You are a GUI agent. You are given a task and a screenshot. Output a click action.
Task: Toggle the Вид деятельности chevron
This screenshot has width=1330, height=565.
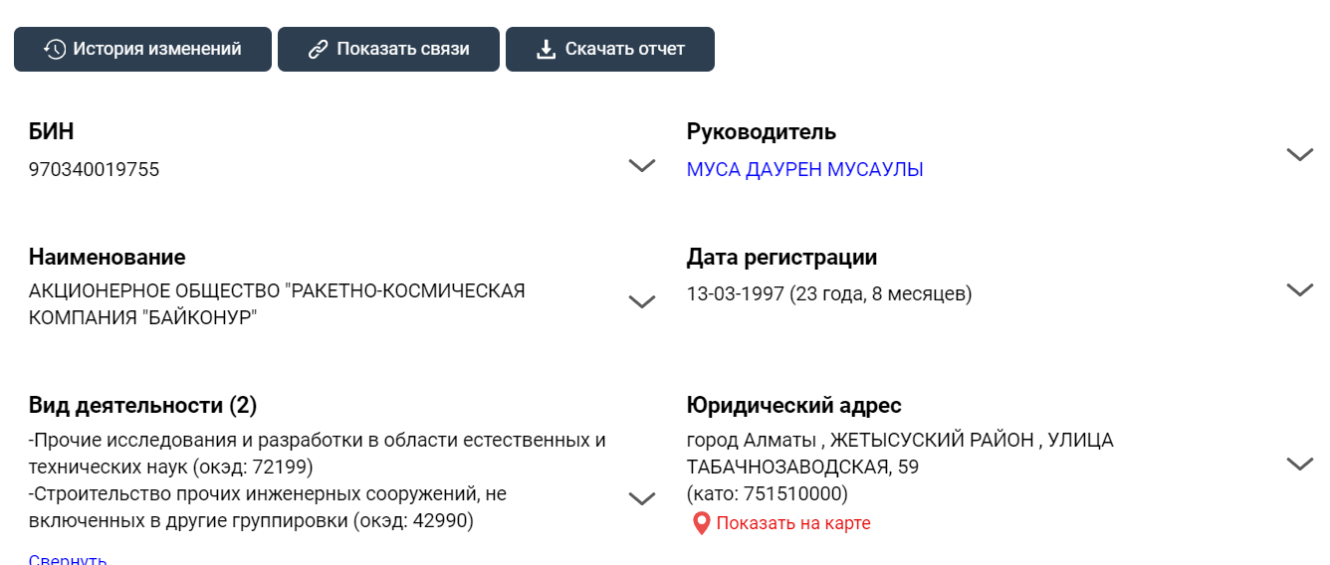[x=642, y=498]
